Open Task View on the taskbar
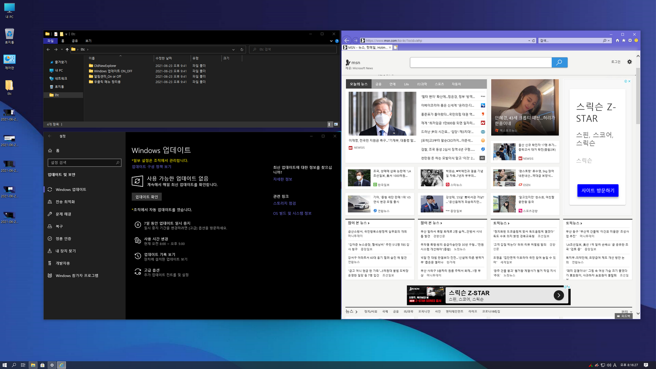The width and height of the screenshot is (656, 369). click(23, 365)
